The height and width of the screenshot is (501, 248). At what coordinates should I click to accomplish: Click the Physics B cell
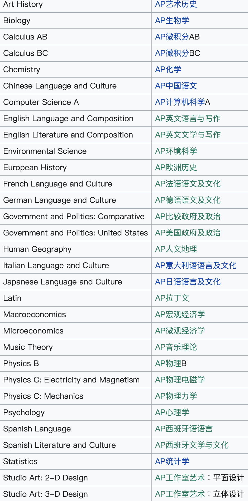click(76, 364)
